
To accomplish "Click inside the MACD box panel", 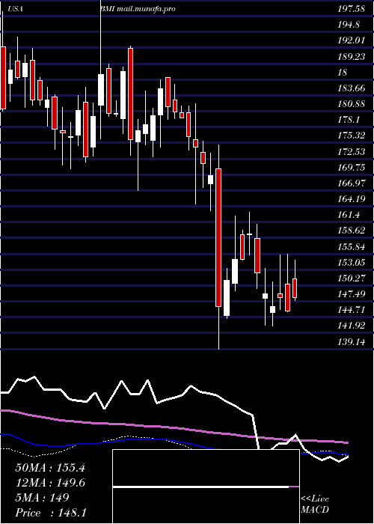I will click(x=206, y=487).
